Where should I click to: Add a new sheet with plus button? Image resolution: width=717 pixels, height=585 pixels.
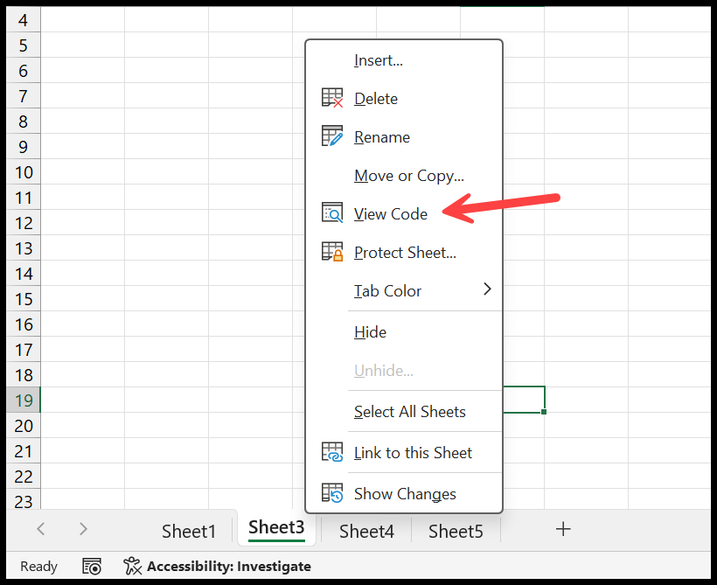tap(563, 529)
